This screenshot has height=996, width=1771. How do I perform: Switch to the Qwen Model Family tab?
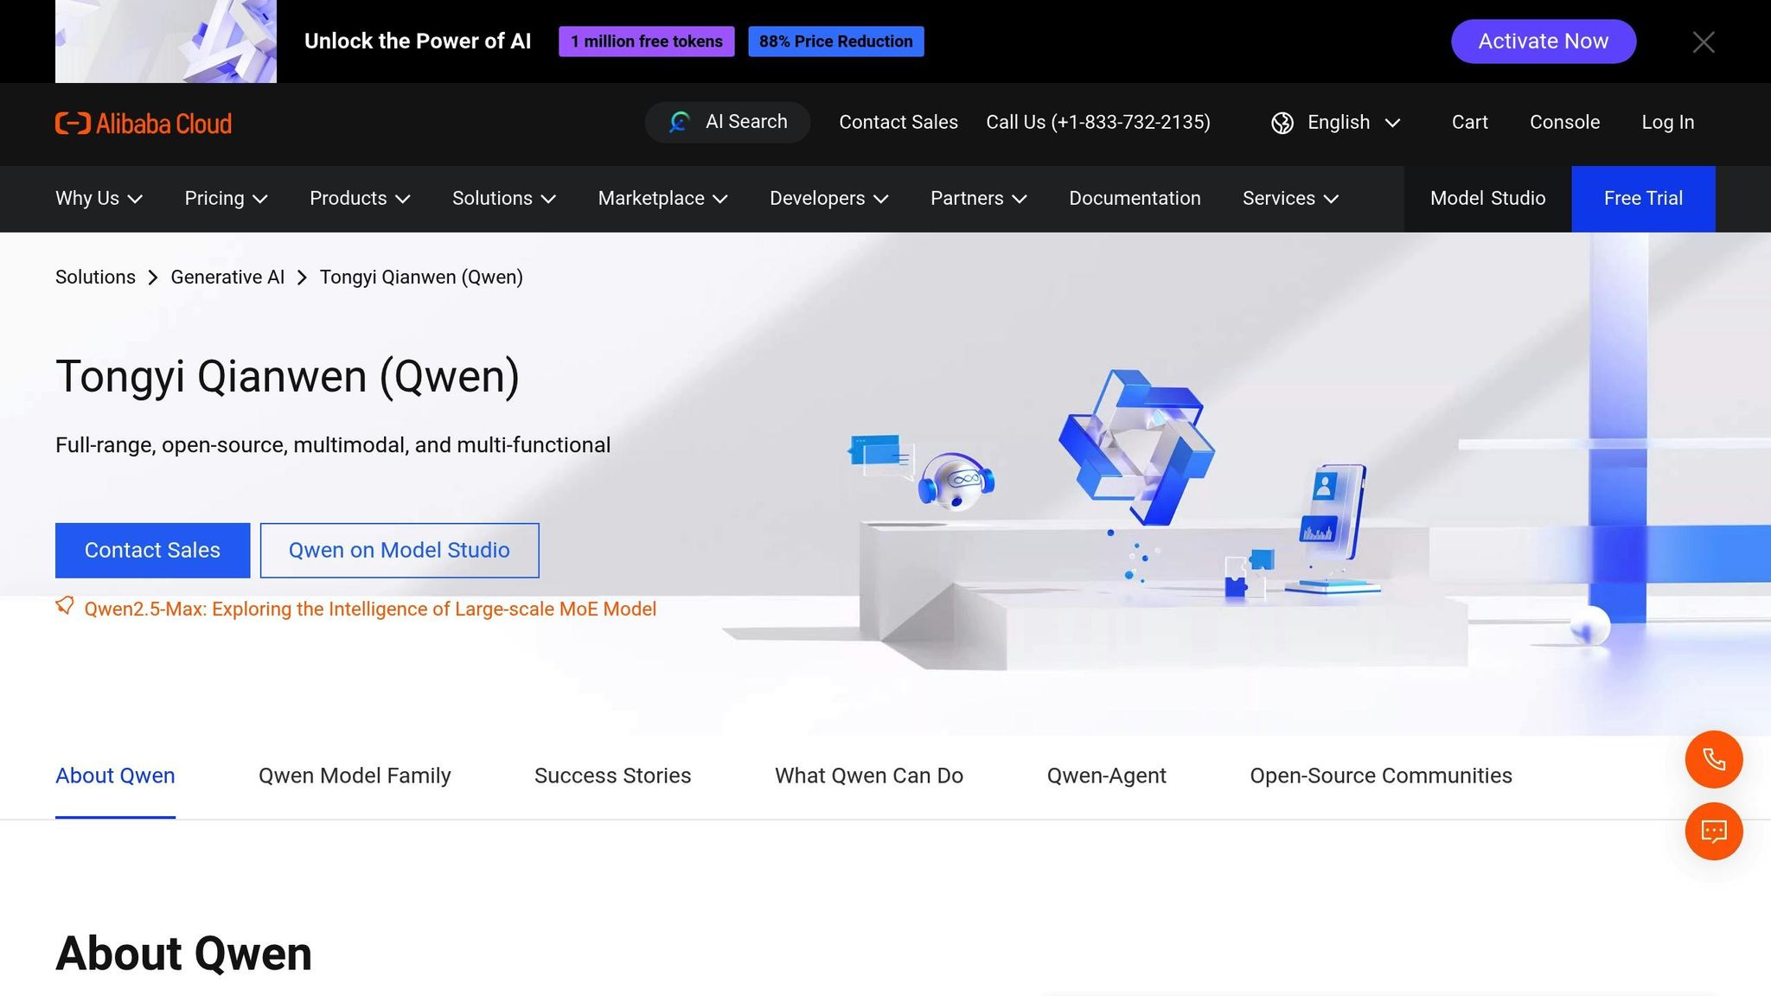[x=355, y=776]
